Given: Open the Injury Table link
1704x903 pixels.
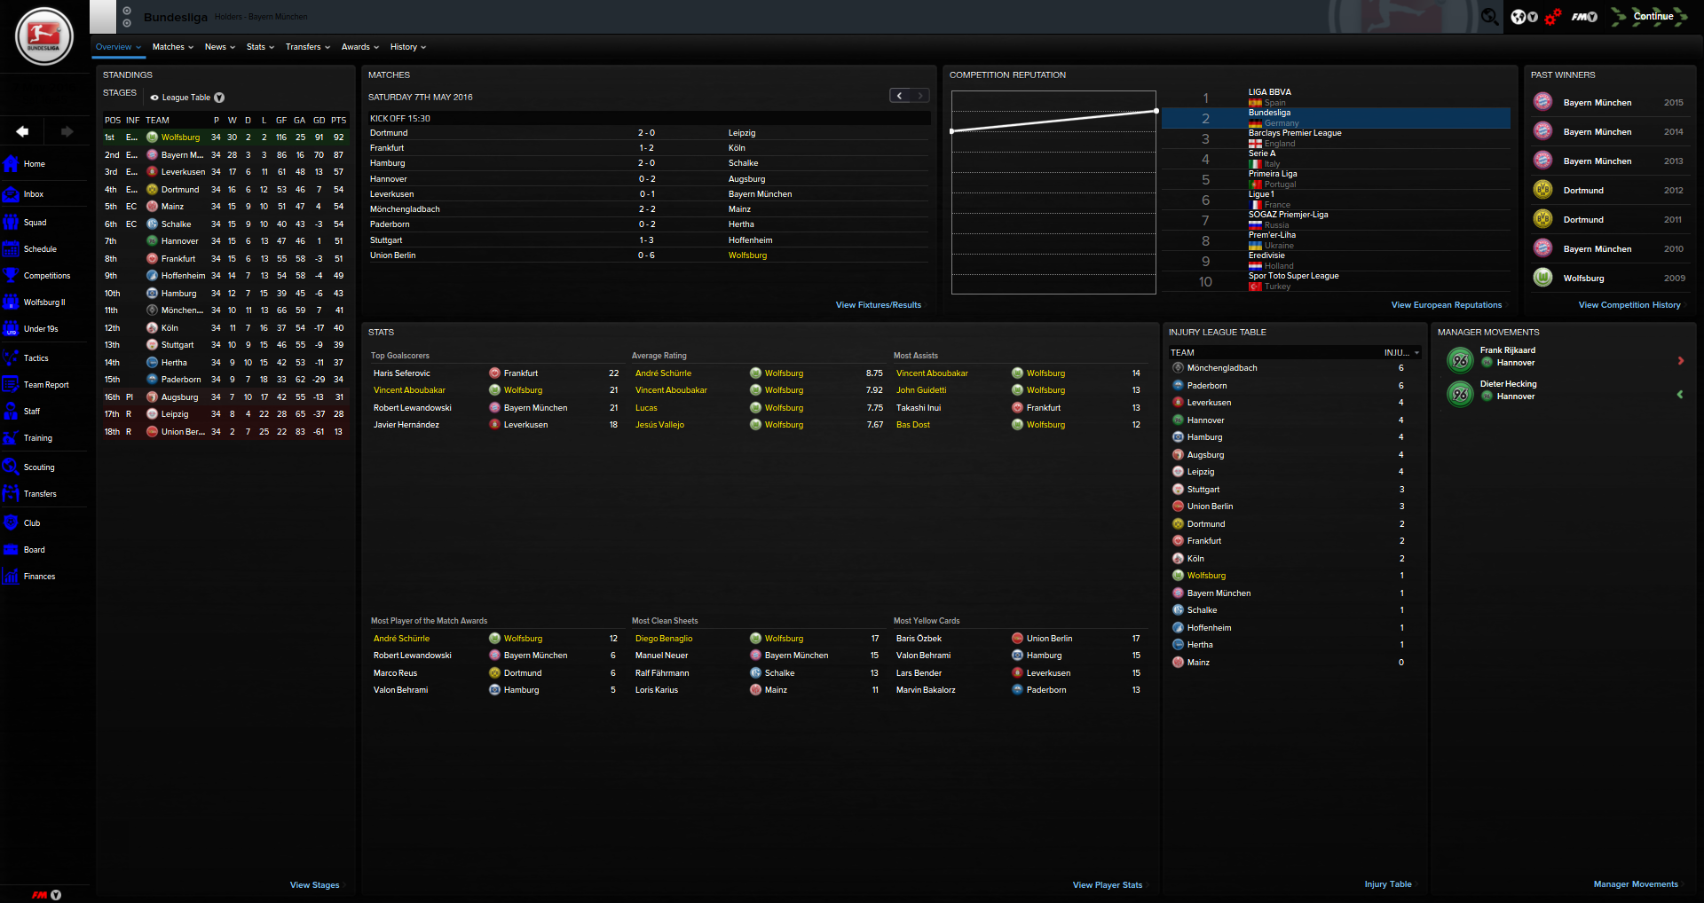Looking at the screenshot, I should click(1388, 884).
